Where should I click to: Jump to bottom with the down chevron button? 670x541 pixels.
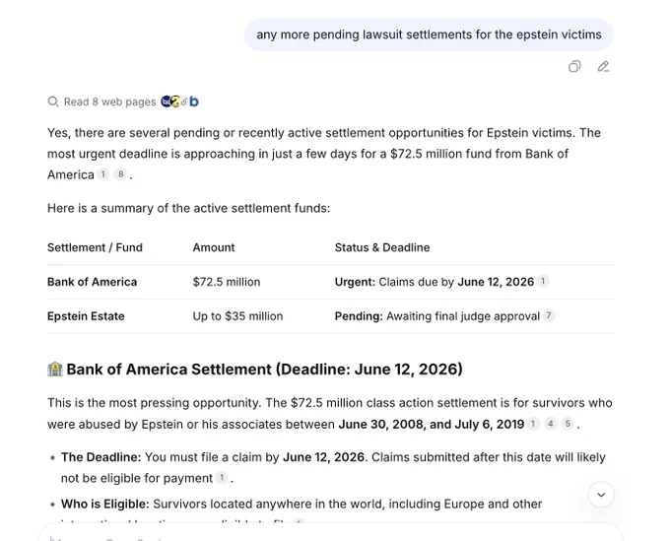tap(601, 495)
